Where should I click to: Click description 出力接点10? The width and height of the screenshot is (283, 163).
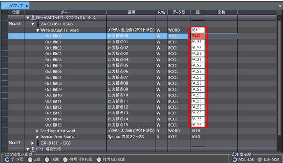pos(118,95)
